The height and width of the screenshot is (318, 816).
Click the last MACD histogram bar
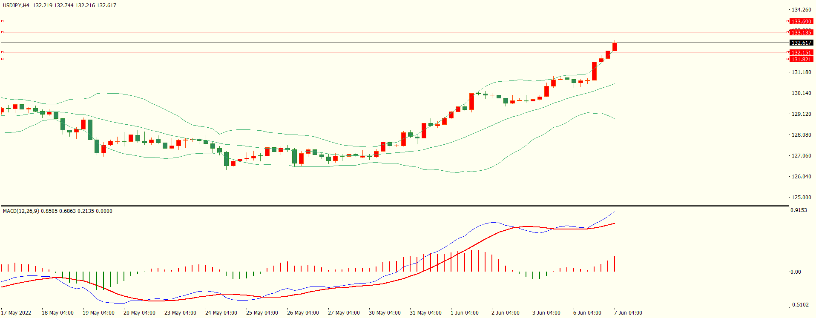click(x=615, y=264)
